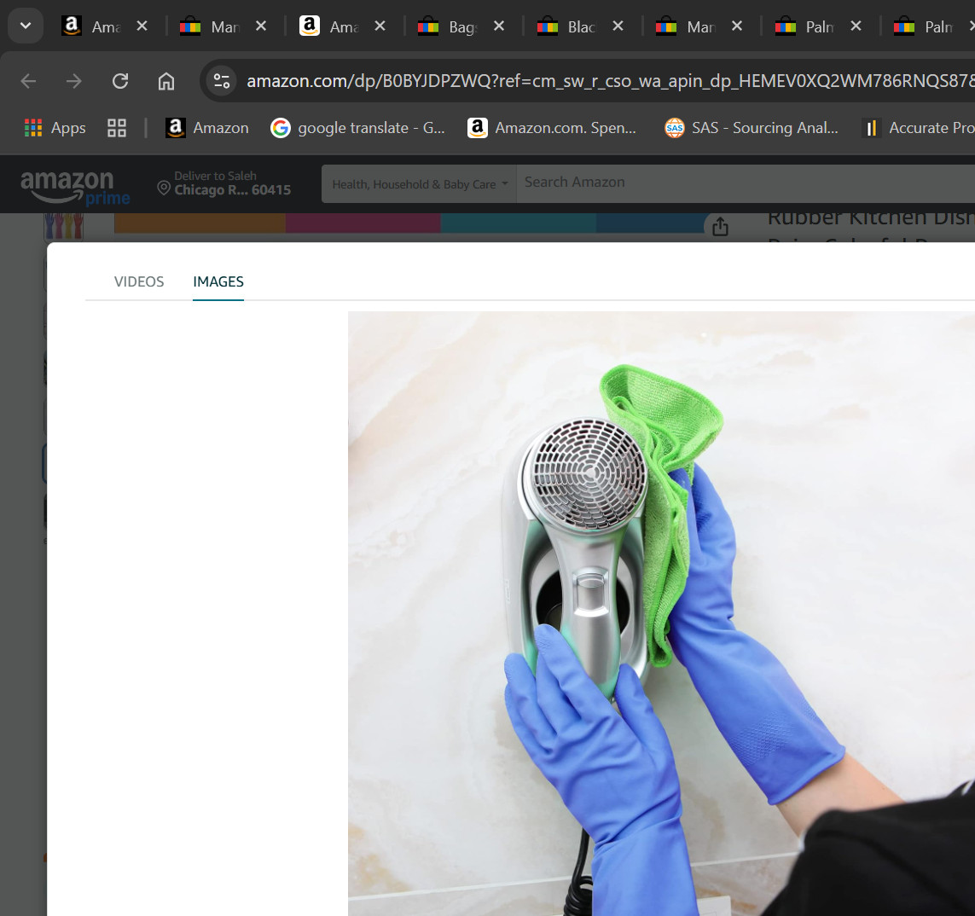Share the product via share icon
975x916 pixels.
pyautogui.click(x=720, y=226)
